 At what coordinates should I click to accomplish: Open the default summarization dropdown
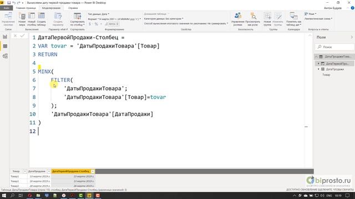186,23
